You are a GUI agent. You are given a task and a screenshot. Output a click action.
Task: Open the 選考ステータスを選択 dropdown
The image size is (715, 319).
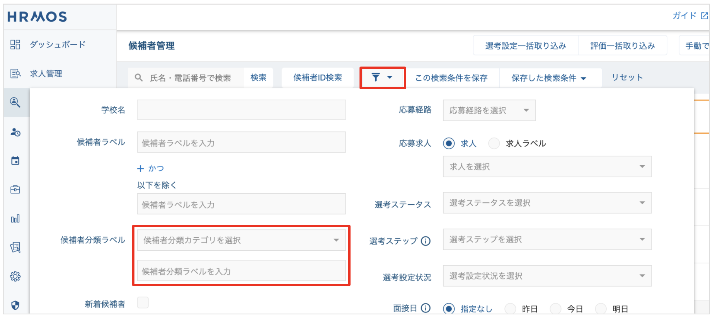coord(547,203)
